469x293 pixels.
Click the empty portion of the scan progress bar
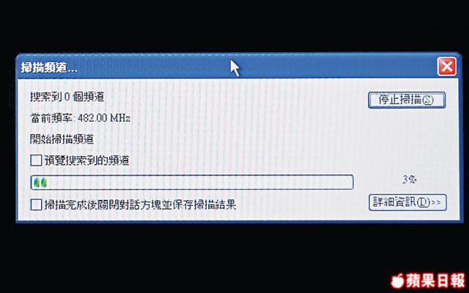coord(200,182)
